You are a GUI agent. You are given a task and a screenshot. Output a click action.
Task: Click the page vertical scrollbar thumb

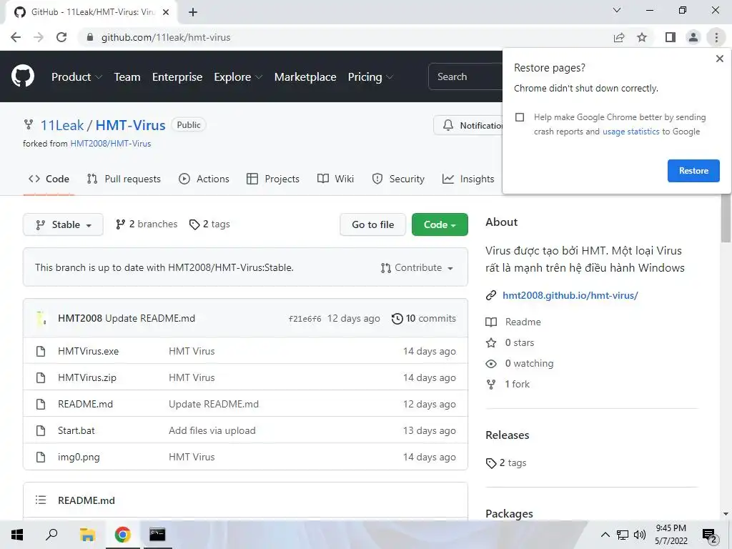coord(726,219)
